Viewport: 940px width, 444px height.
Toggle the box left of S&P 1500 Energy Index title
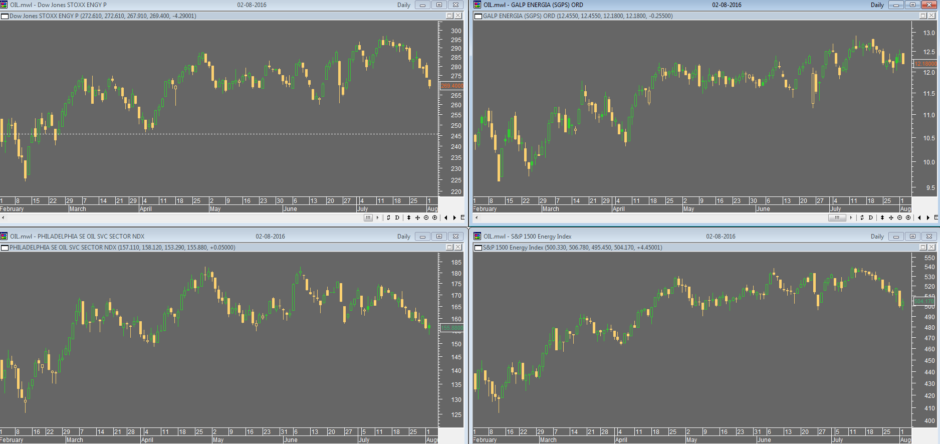click(x=478, y=248)
